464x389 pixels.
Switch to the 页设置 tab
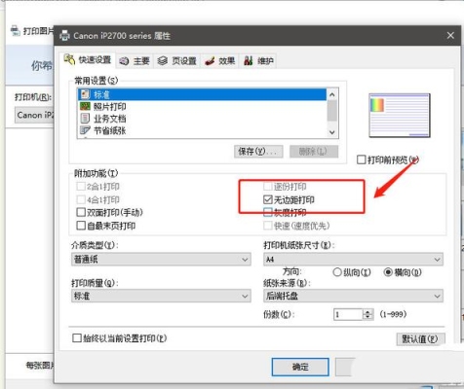[x=177, y=61]
